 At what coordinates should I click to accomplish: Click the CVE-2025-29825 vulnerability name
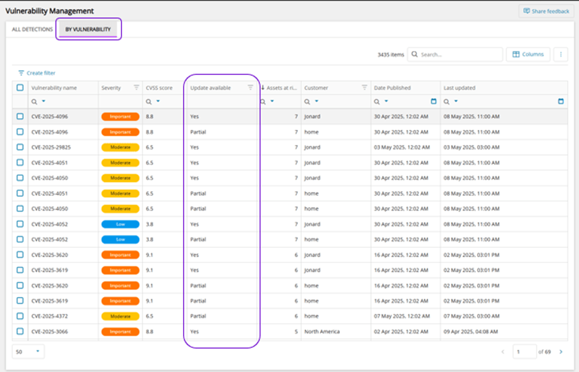[51, 147]
